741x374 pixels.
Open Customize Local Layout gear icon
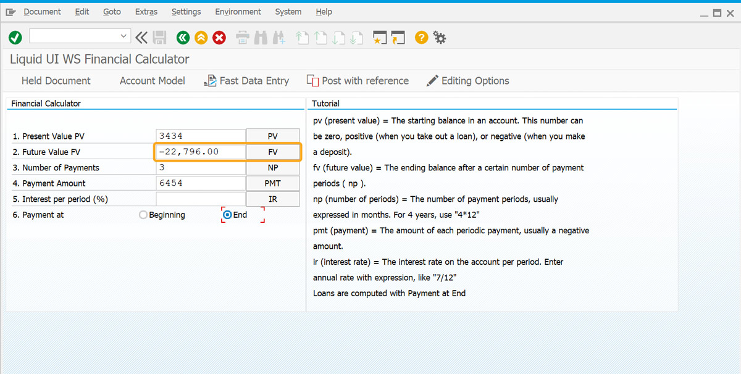point(440,38)
